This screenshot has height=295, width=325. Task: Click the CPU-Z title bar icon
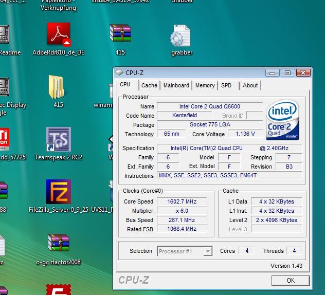[119, 72]
